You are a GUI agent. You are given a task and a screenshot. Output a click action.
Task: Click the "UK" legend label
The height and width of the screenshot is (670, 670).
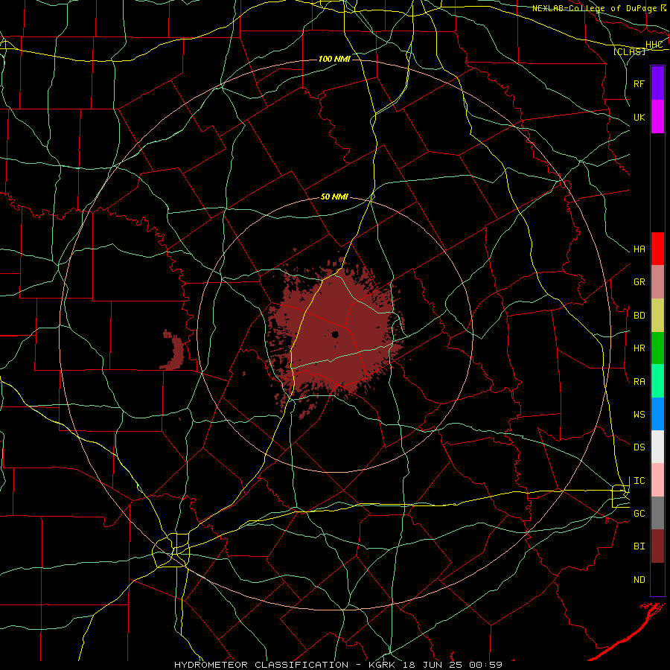pyautogui.click(x=639, y=117)
